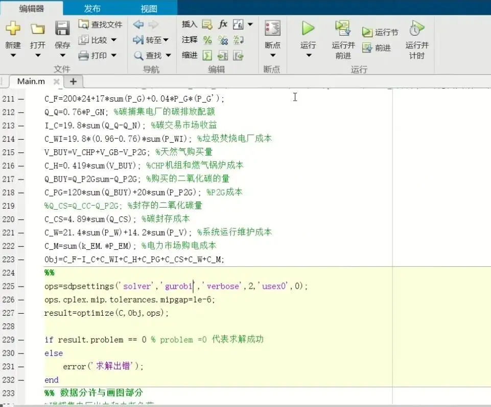
Task: Click the Insert Section icon
Action: (207, 24)
